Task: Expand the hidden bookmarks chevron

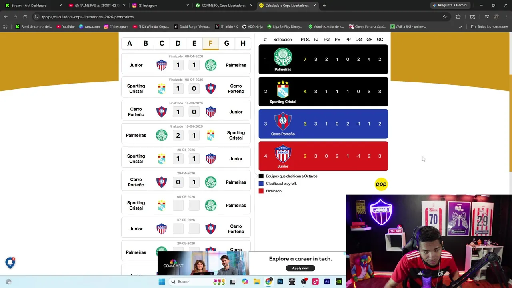Action: pos(460,27)
